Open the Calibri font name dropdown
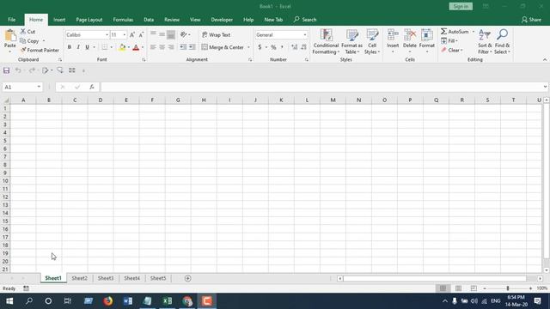The height and width of the screenshot is (309, 550). 107,35
